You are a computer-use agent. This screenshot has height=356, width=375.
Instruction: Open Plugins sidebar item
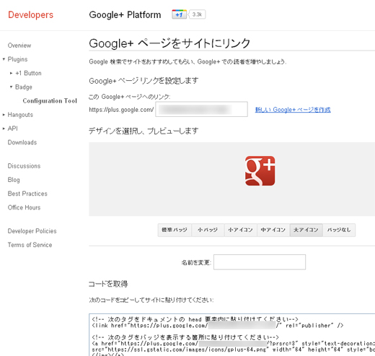tap(17, 59)
